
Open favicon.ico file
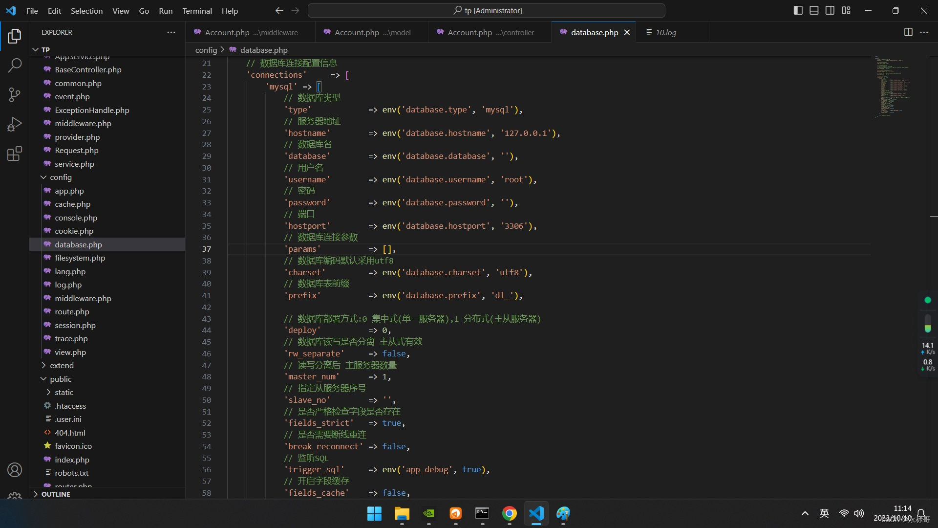(x=73, y=446)
